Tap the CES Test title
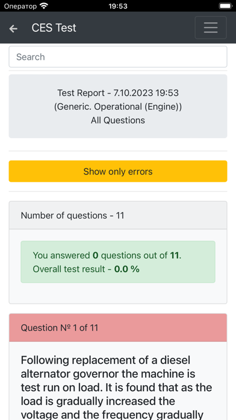Viewport: 236px width, 420px height. click(x=54, y=28)
